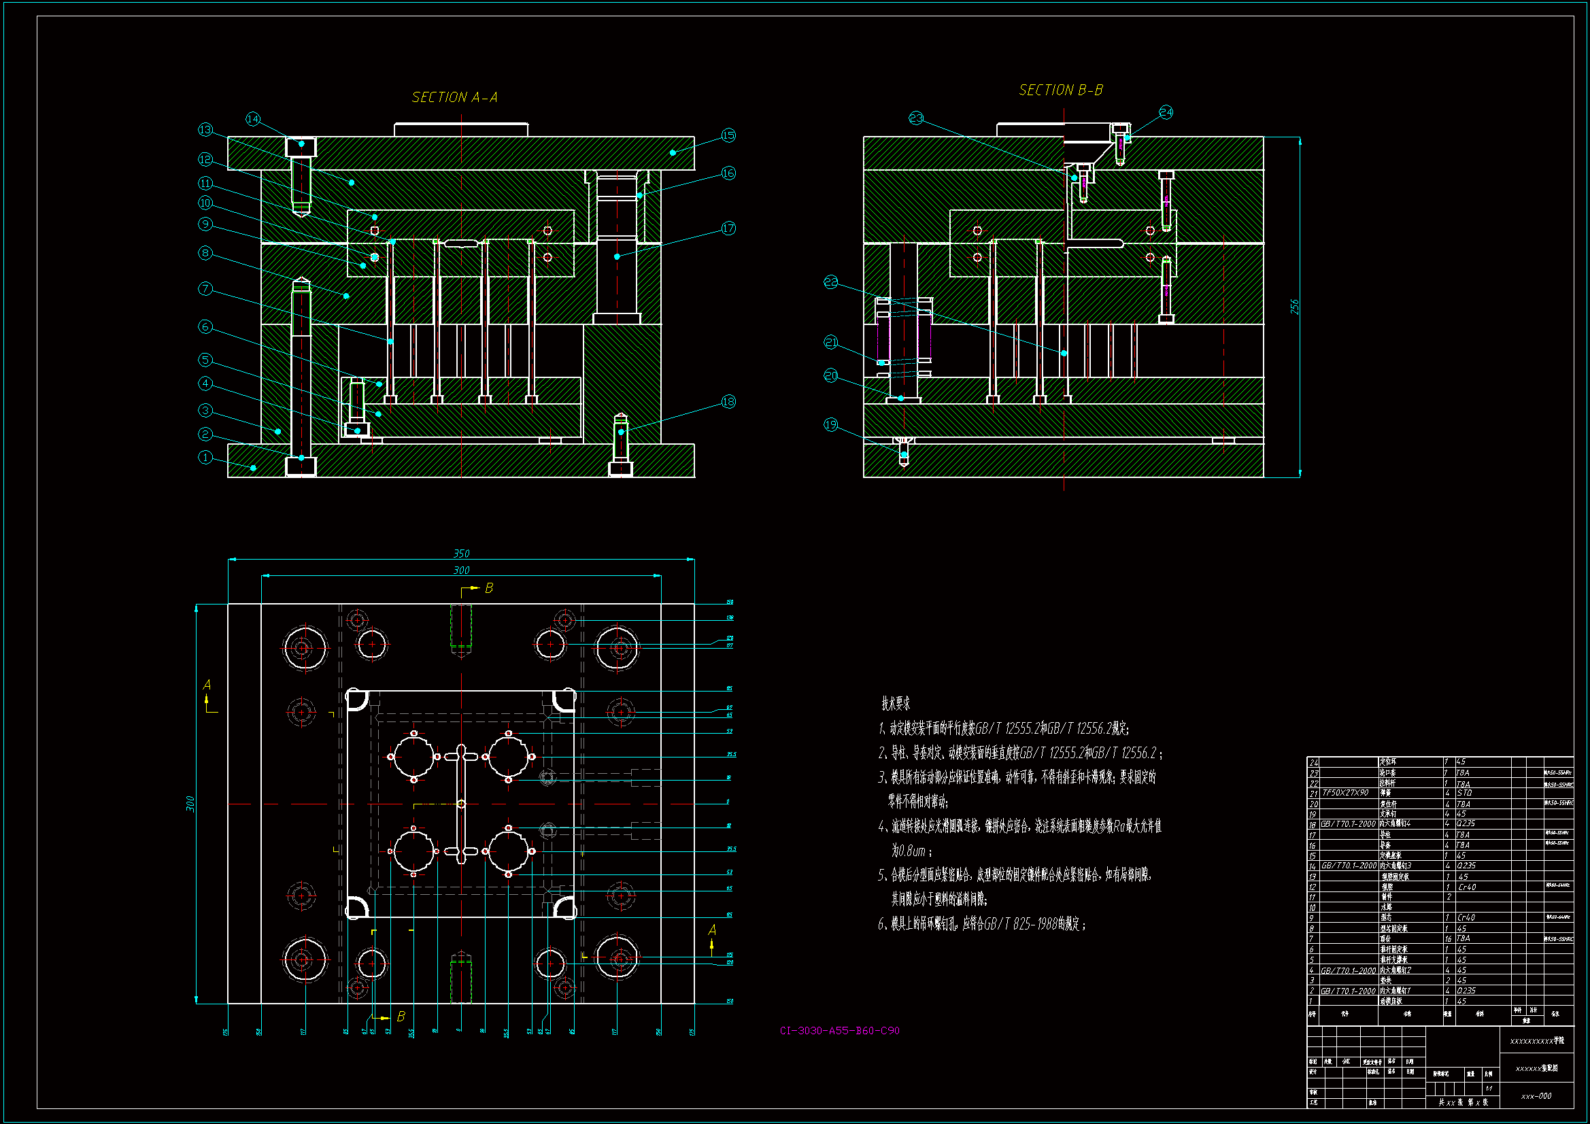The image size is (1590, 1124).
Task: Select part balloon number 23
Action: click(x=916, y=118)
